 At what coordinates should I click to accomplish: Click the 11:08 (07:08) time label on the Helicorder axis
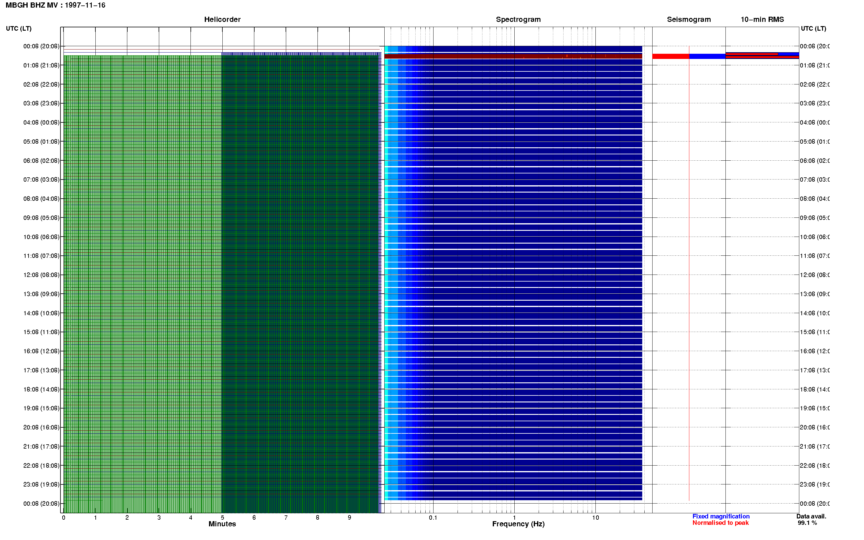point(41,256)
